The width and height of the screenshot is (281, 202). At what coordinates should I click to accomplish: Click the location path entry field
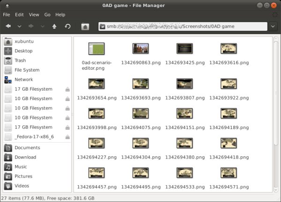click(x=183, y=27)
